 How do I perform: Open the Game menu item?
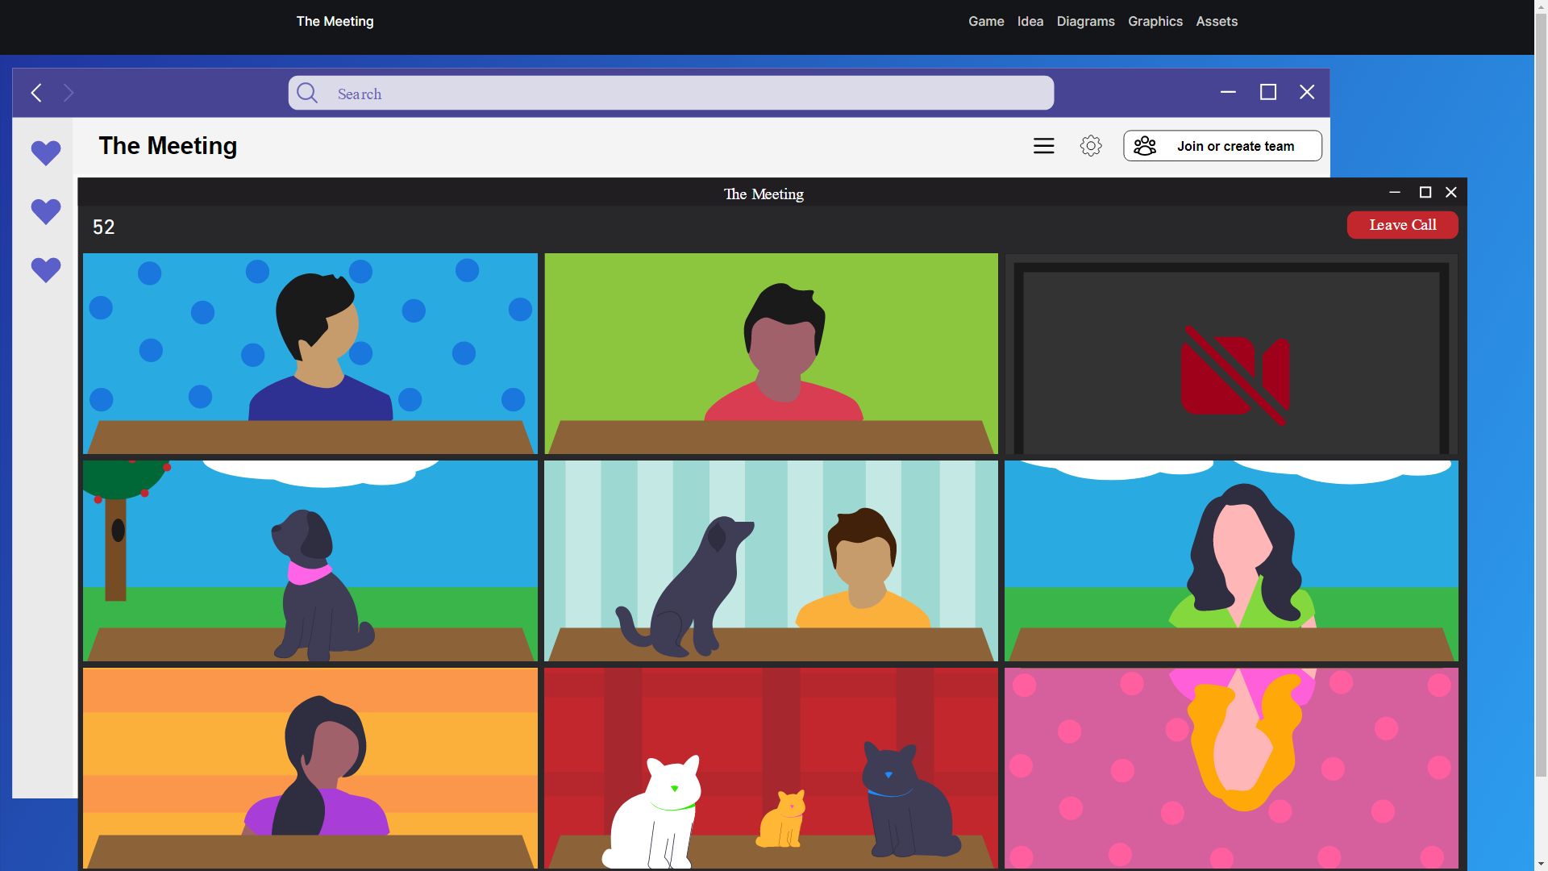[x=986, y=22]
